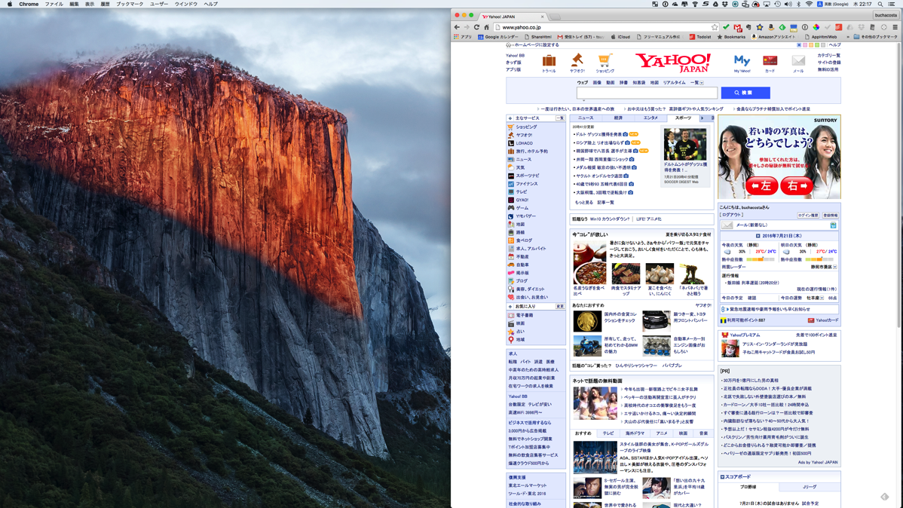Image resolution: width=903 pixels, height=508 pixels.
Task: Reload the Yahoo Japan page
Action: pyautogui.click(x=476, y=27)
